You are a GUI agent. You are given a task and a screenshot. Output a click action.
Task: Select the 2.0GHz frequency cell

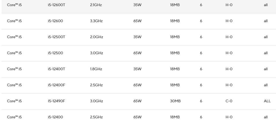coord(96,37)
